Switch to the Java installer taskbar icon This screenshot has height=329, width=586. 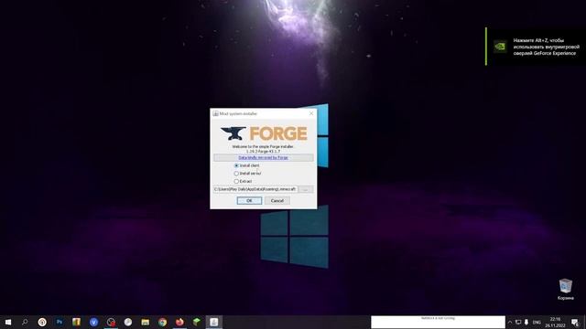pos(213,322)
